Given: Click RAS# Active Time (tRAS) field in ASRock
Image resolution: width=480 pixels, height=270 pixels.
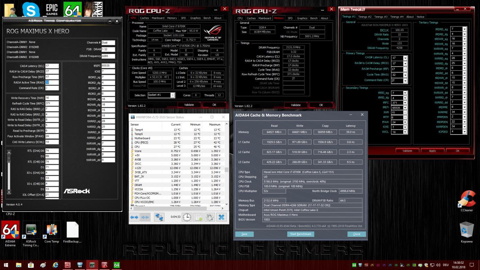Looking at the screenshot, I should click(52, 82).
